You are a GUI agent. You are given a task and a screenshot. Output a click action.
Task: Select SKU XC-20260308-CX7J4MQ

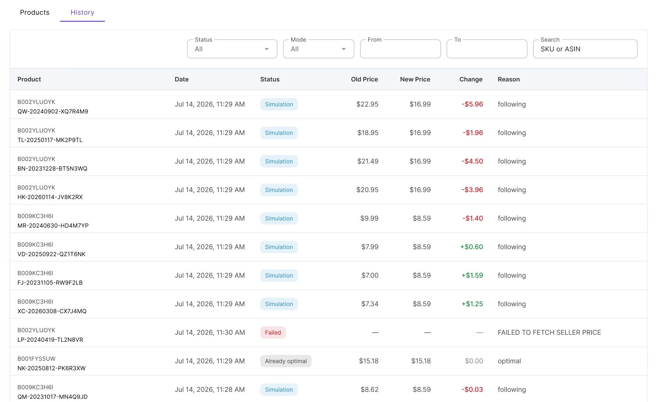coord(52,311)
